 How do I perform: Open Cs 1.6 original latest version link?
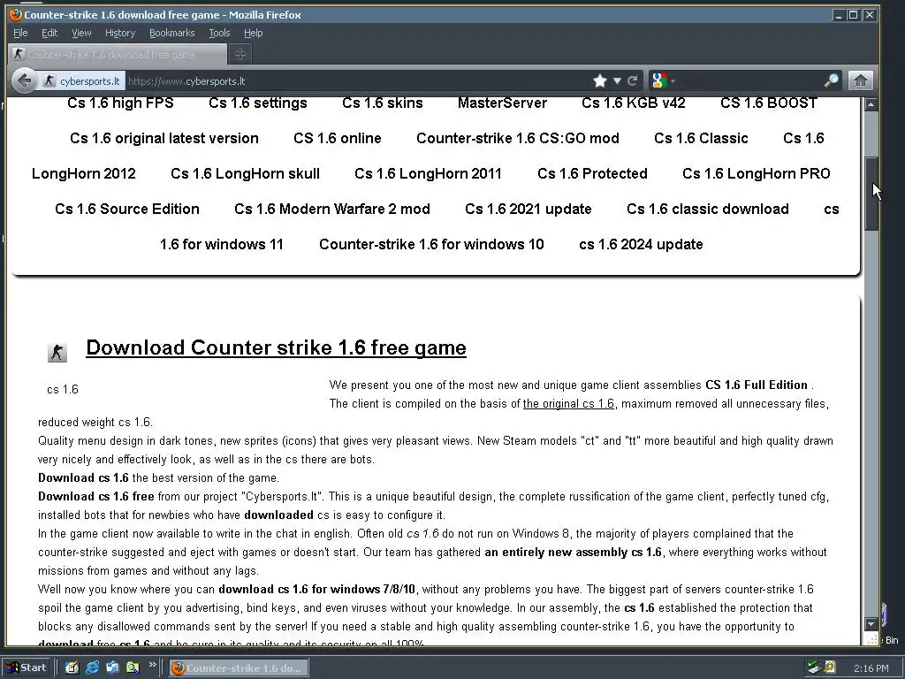164,138
